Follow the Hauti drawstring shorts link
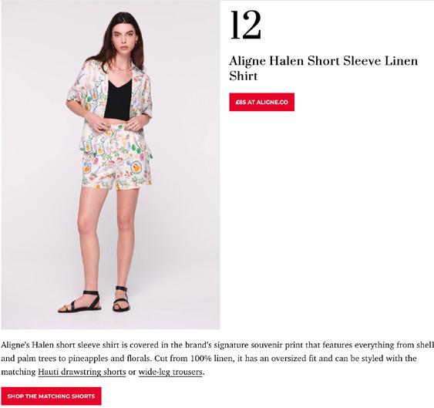The image size is (434, 408). click(x=82, y=372)
